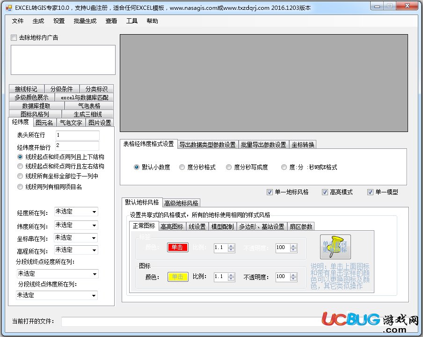This screenshot has height=337, width=423.
Task: Toggle 高亮模式 checkbox
Action: coord(325,192)
